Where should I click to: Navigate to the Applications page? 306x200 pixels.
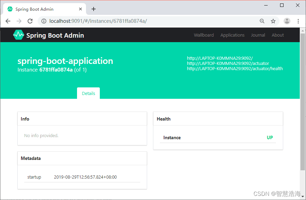pos(232,35)
